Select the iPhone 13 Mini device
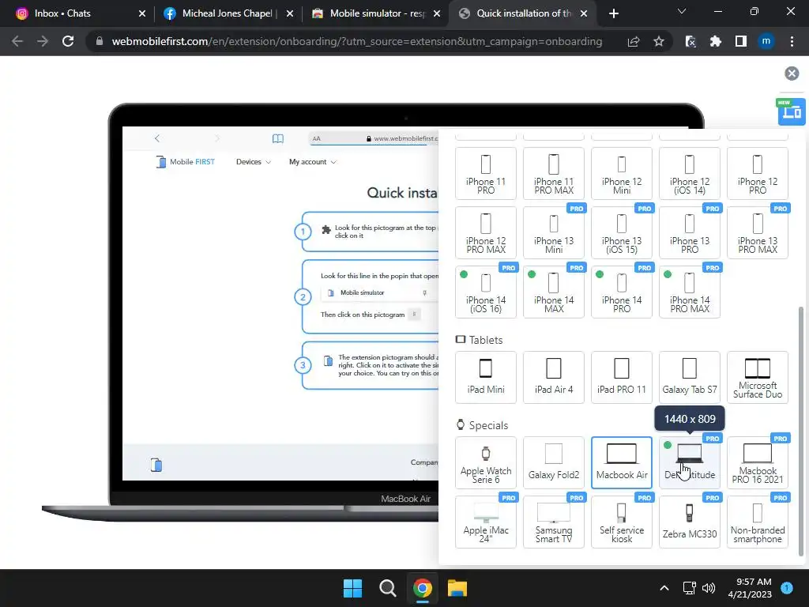 (x=554, y=233)
